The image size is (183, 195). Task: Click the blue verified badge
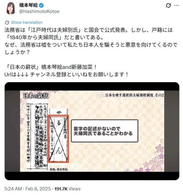coord(42,5)
